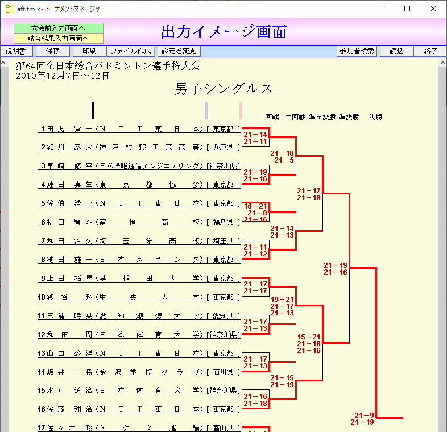Image resolution: width=447 pixels, height=432 pixels.
Task: Click final score 21-9 21-19
Action: [x=362, y=418]
